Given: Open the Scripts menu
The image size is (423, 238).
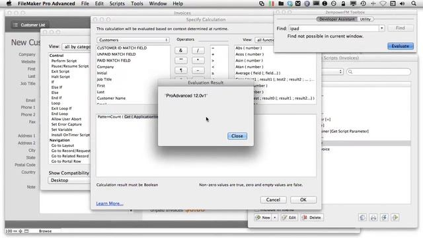Looking at the screenshot, I should (117, 3).
